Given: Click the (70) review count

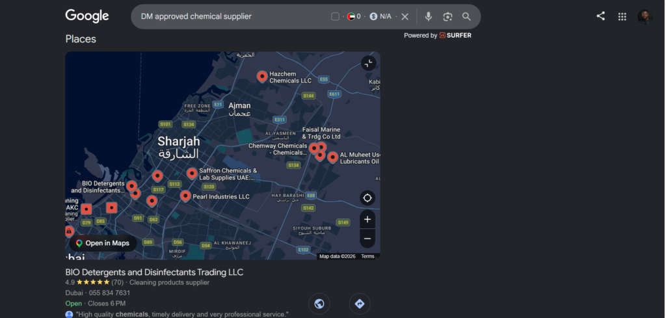Looking at the screenshot, I should [117, 282].
